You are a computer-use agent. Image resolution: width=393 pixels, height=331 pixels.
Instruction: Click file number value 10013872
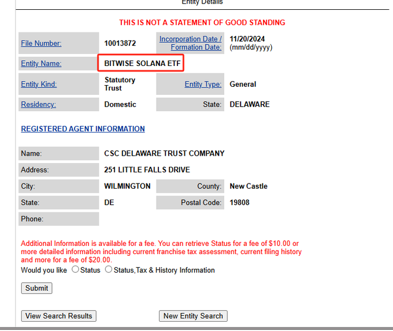pos(120,43)
